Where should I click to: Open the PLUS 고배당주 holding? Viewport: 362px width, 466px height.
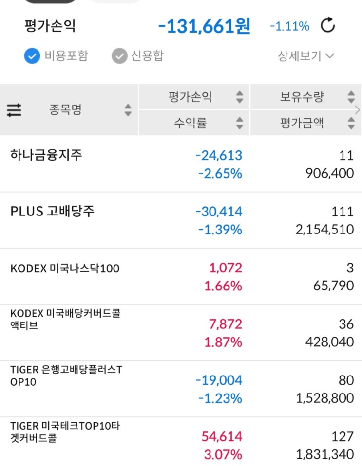53,212
